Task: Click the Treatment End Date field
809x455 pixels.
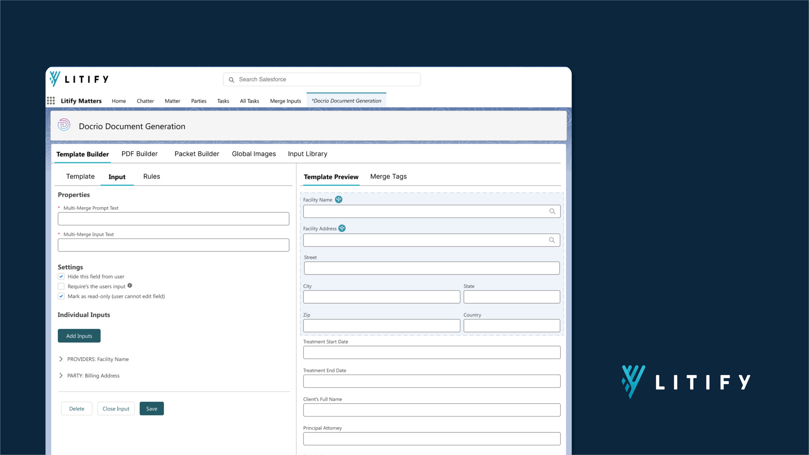Action: point(432,381)
